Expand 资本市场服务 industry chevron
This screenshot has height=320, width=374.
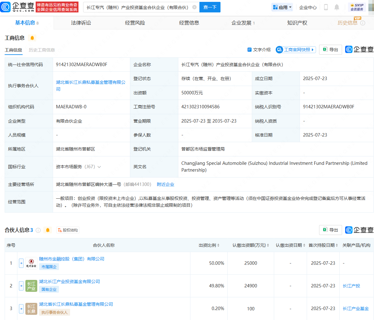pyautogui.click(x=99, y=167)
